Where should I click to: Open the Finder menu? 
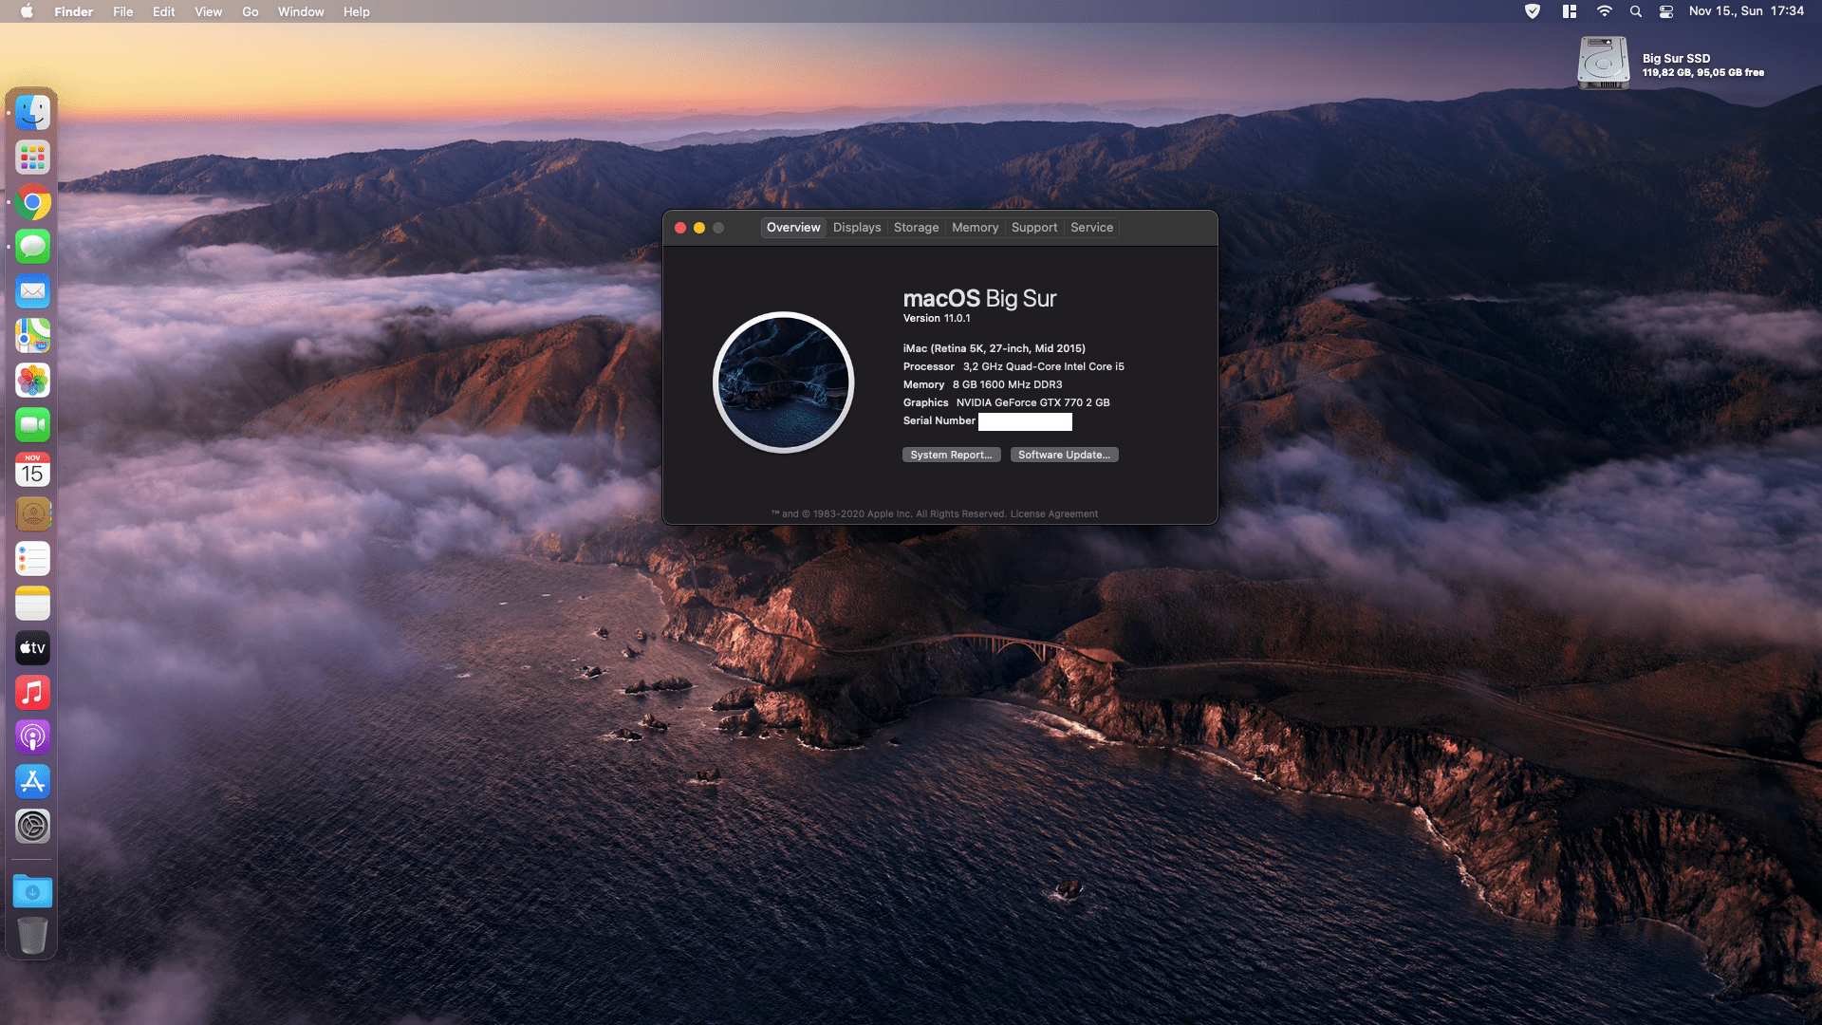(73, 11)
